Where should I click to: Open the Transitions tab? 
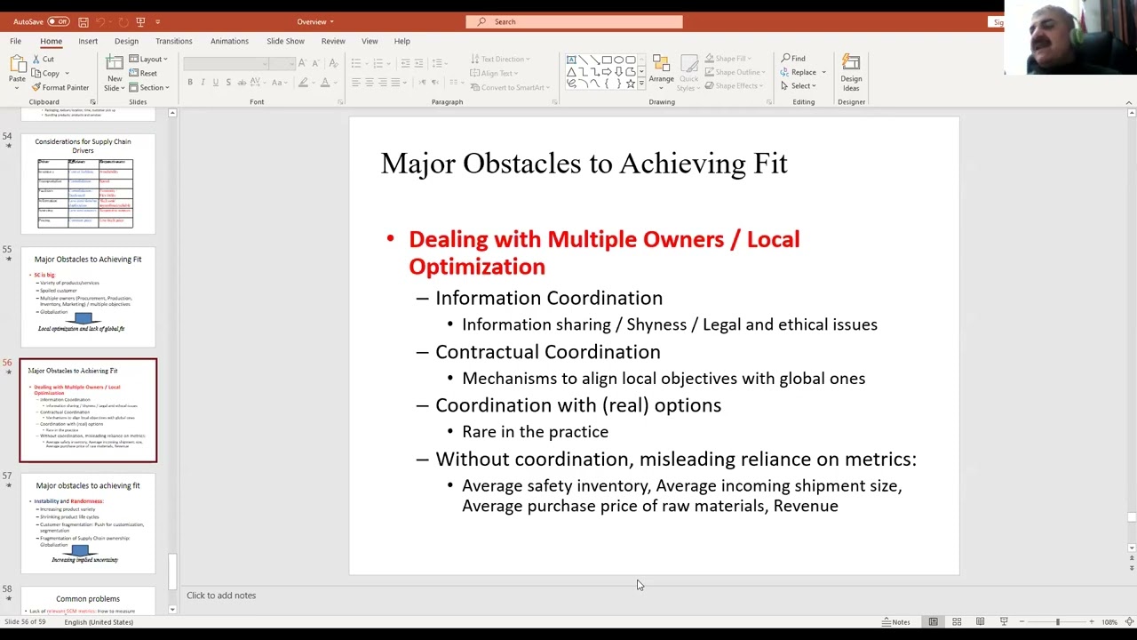coord(173,41)
